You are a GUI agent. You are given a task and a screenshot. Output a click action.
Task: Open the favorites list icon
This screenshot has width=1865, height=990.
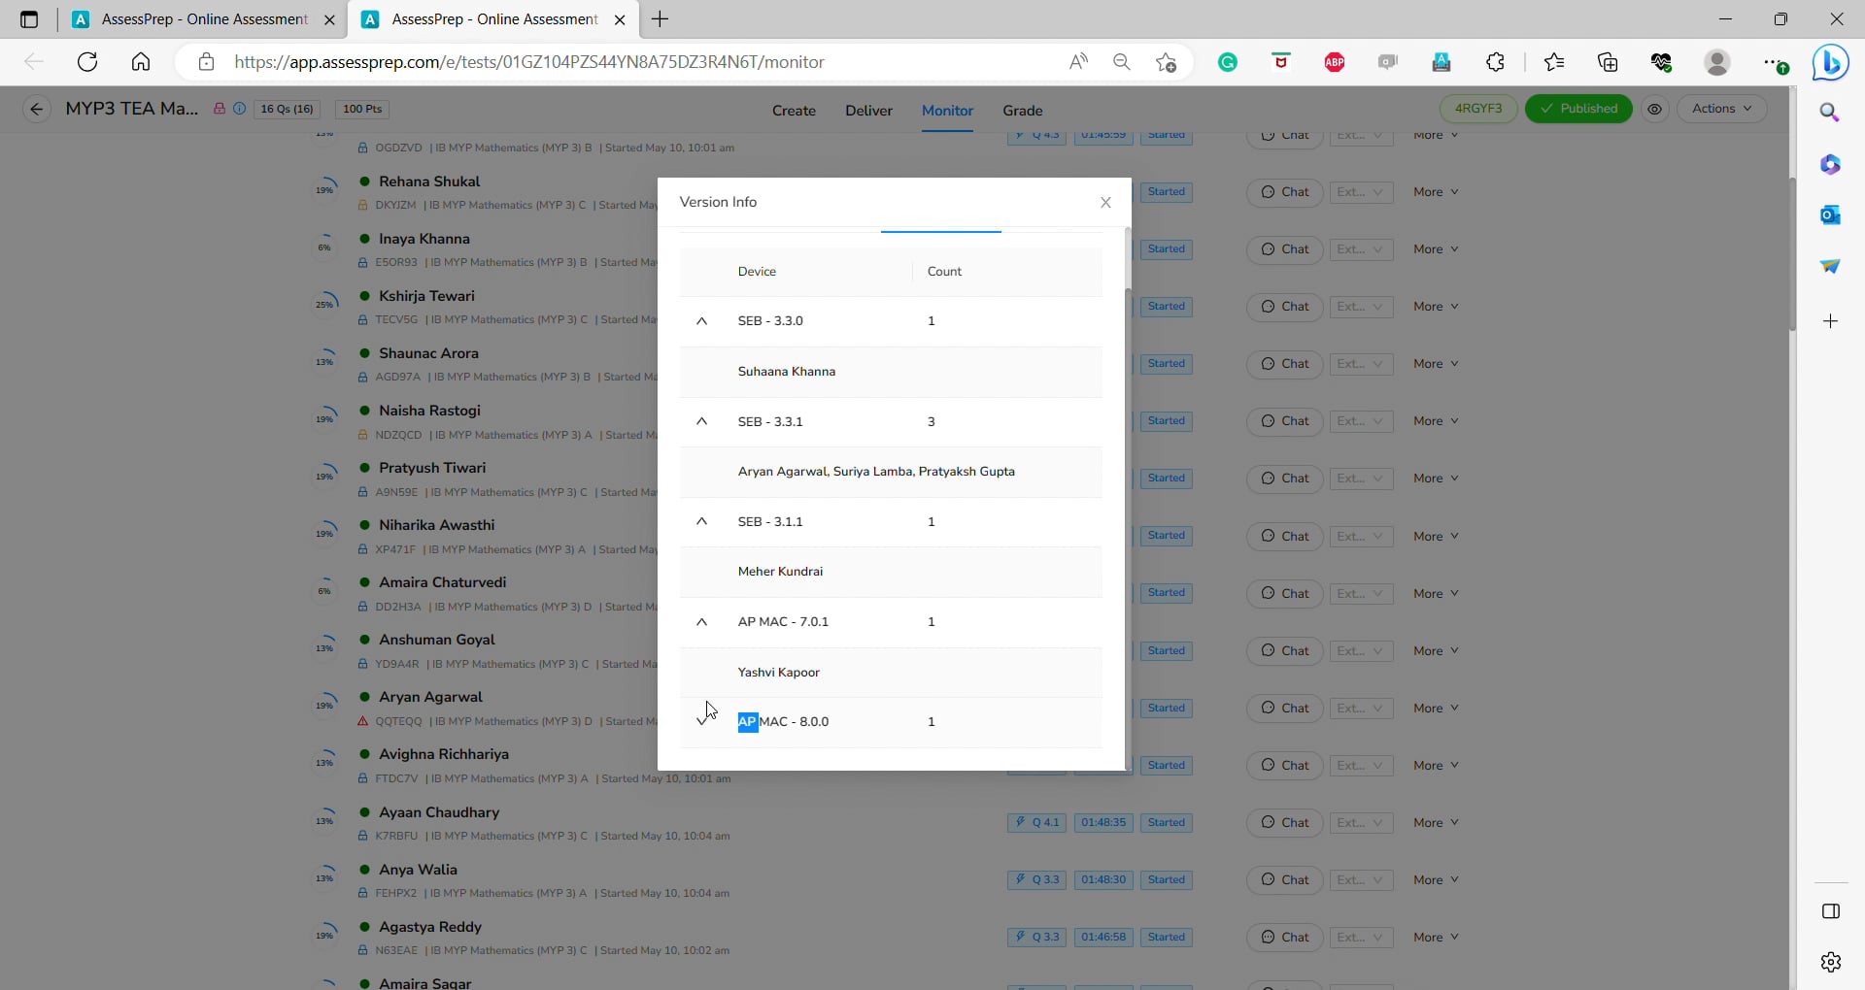(1554, 62)
